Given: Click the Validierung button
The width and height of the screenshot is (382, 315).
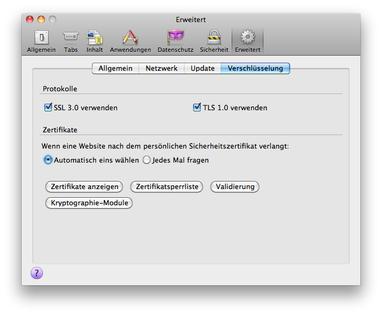Looking at the screenshot, I should [235, 186].
